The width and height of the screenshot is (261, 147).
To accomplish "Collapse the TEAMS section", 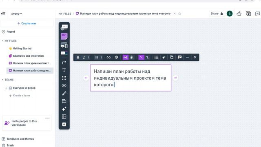I will (x=2, y=80).
